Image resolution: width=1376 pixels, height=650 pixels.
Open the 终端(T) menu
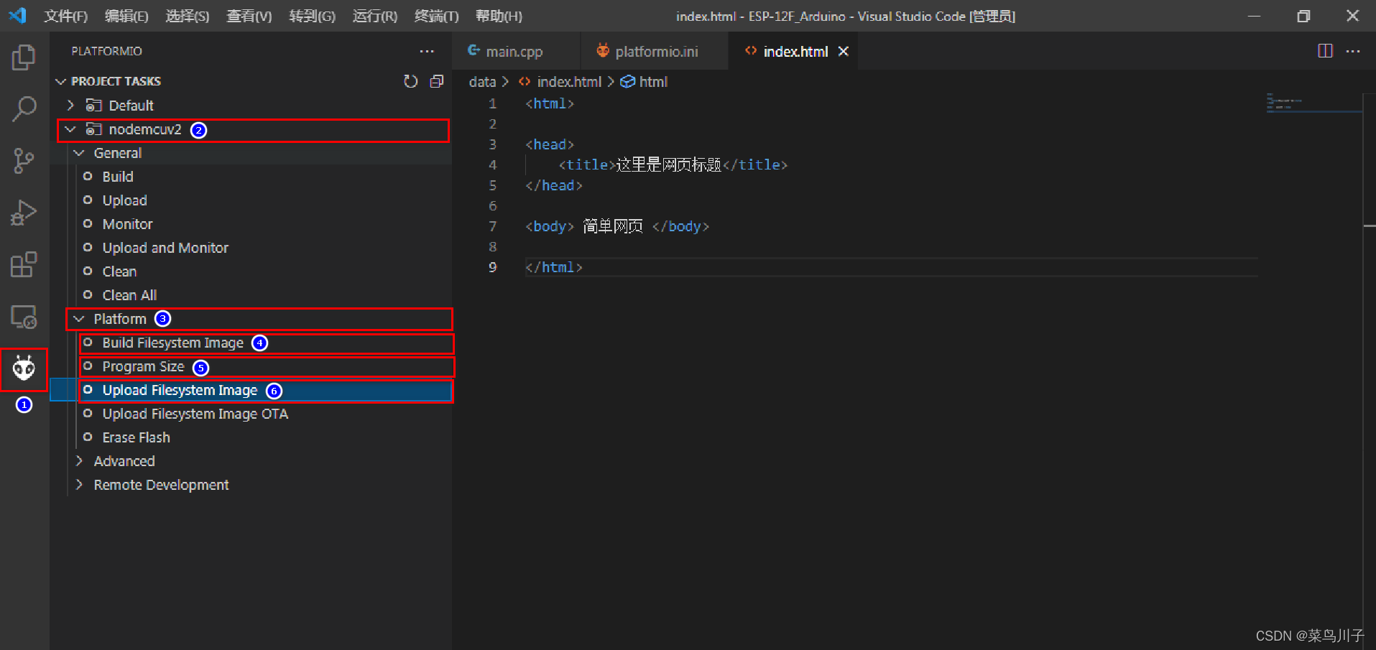437,16
